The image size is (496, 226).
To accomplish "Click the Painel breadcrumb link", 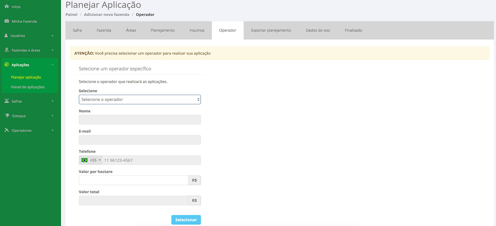I will click(71, 15).
